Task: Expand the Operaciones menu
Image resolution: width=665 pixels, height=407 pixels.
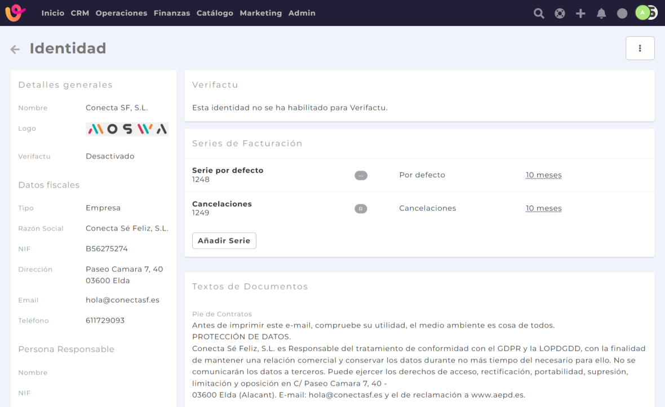Action: pos(121,13)
